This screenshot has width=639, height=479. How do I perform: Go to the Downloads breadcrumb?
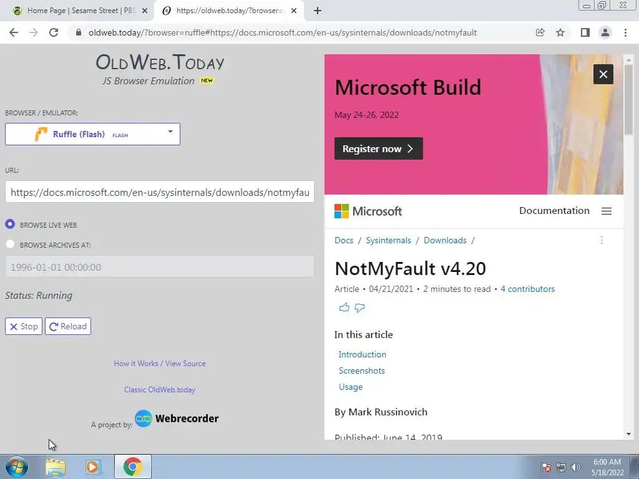point(445,240)
